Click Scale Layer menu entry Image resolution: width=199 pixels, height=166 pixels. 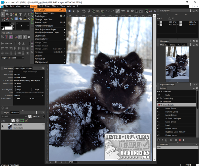point(41,16)
